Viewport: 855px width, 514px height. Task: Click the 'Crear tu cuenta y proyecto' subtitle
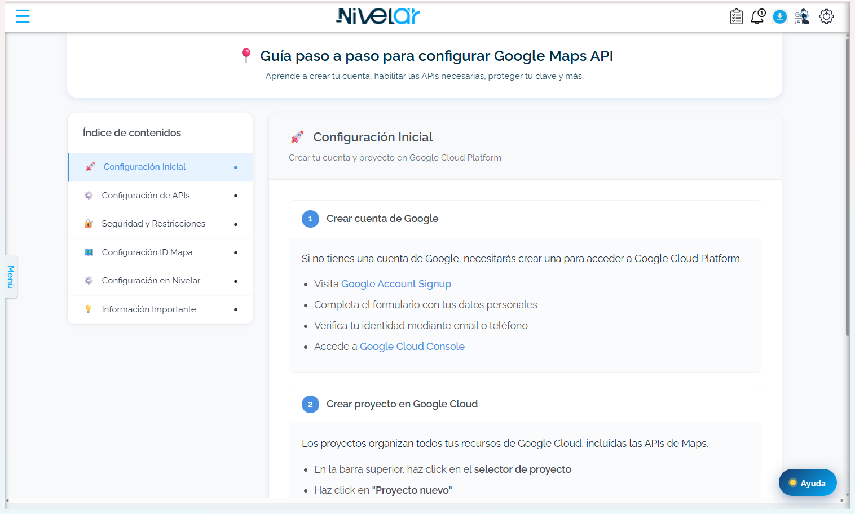coord(395,158)
